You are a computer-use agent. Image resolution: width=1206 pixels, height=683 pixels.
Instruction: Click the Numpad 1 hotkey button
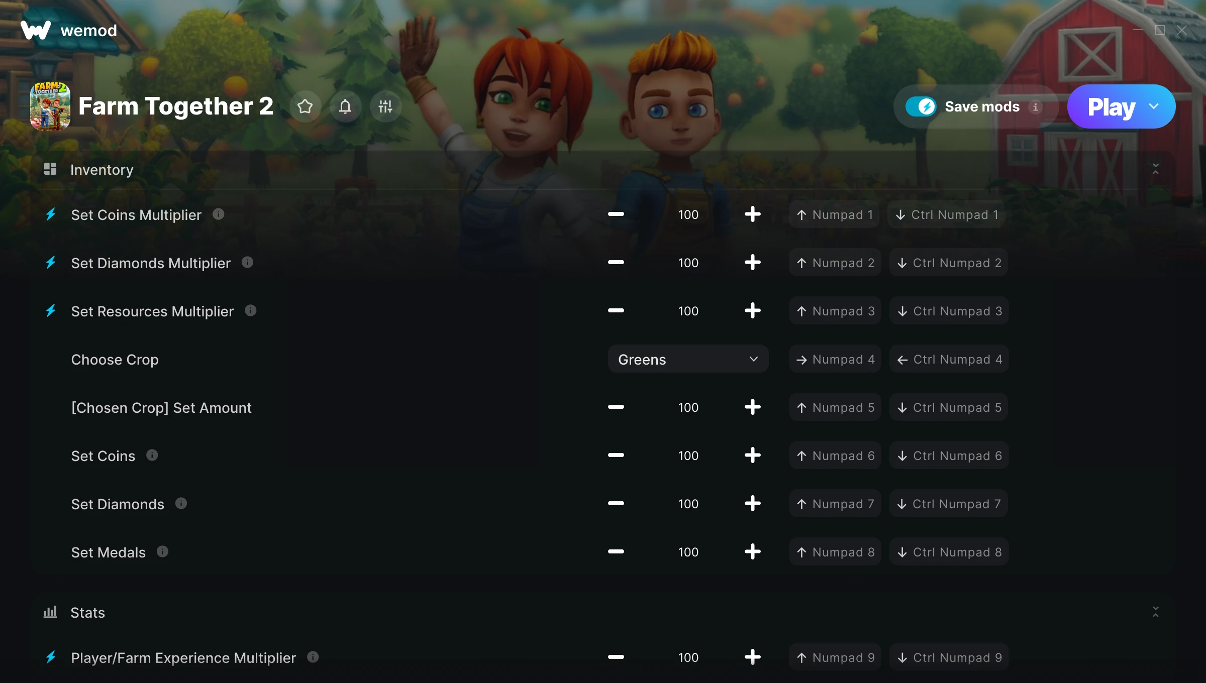click(834, 214)
